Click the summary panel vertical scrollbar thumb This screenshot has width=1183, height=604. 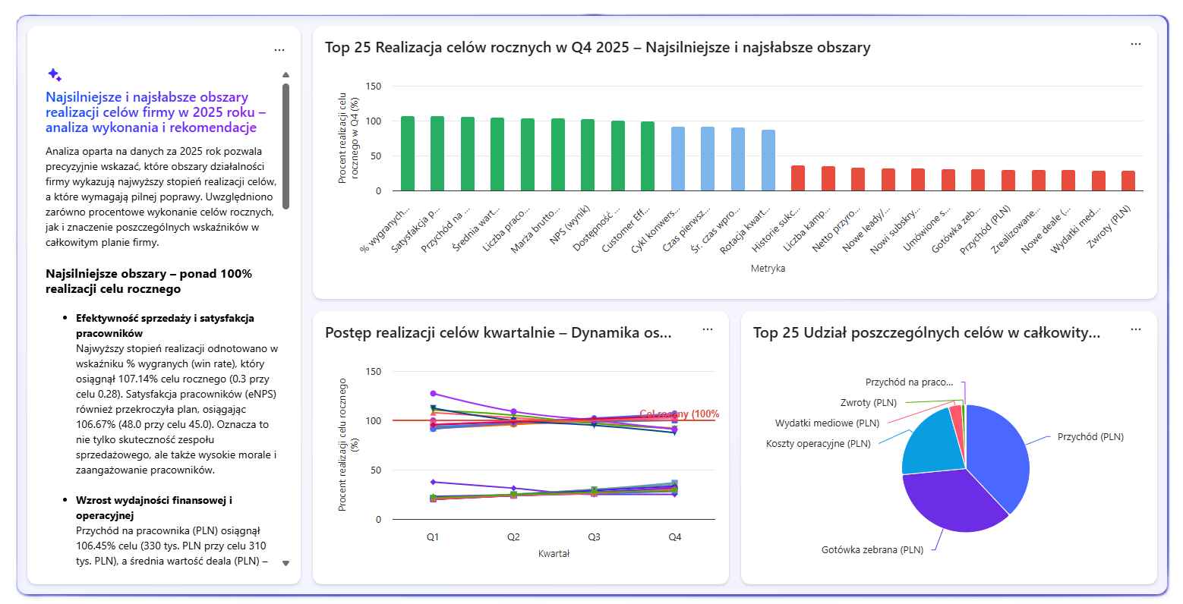pyautogui.click(x=285, y=144)
